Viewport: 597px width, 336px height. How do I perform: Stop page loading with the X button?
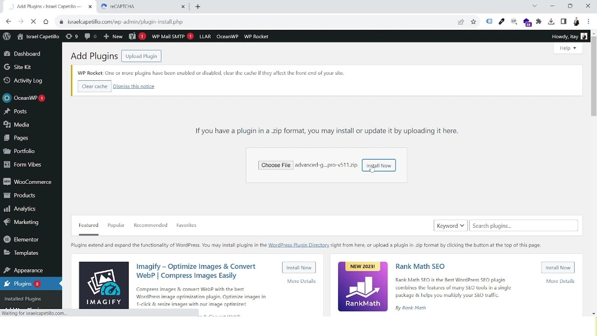pos(33,21)
